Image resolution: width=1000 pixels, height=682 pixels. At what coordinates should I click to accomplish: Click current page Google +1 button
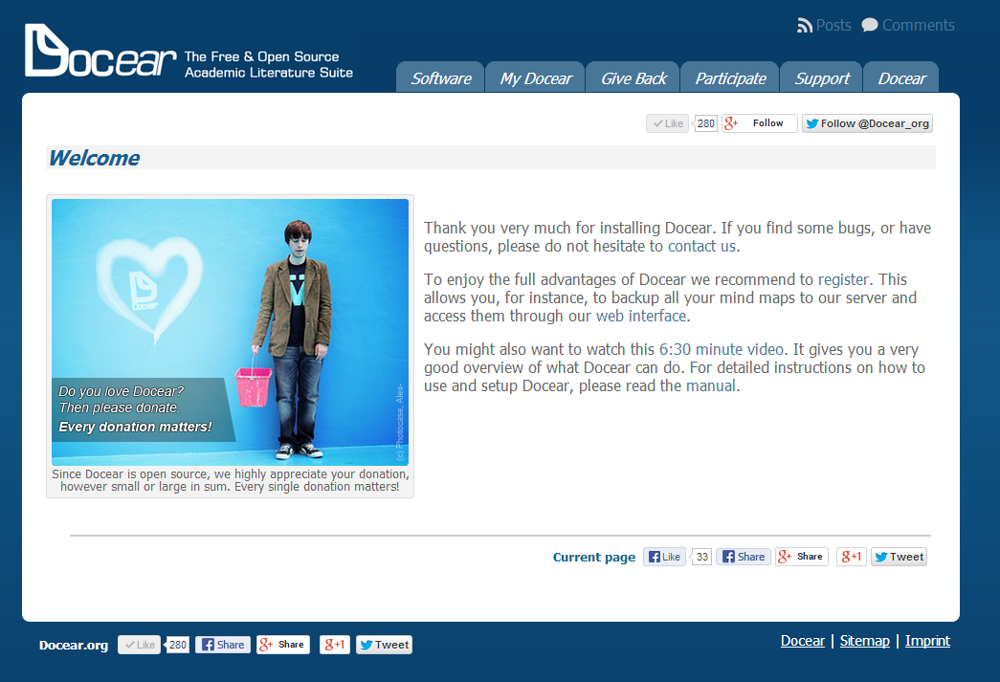pos(852,557)
